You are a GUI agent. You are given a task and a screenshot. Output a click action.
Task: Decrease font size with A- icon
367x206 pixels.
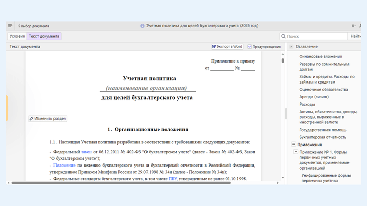click(x=354, y=26)
